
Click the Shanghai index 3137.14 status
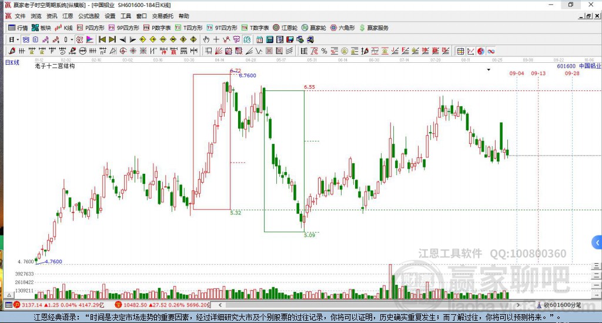point(59,305)
